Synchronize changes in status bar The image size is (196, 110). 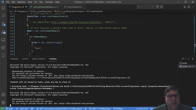17,108
